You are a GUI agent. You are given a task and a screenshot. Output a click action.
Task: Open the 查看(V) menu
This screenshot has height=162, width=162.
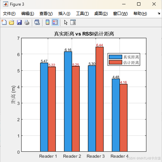[46, 14]
